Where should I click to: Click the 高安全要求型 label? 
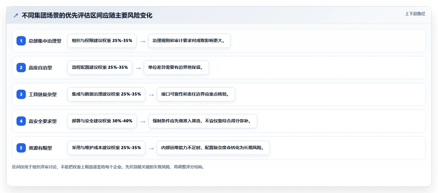tap(43, 121)
